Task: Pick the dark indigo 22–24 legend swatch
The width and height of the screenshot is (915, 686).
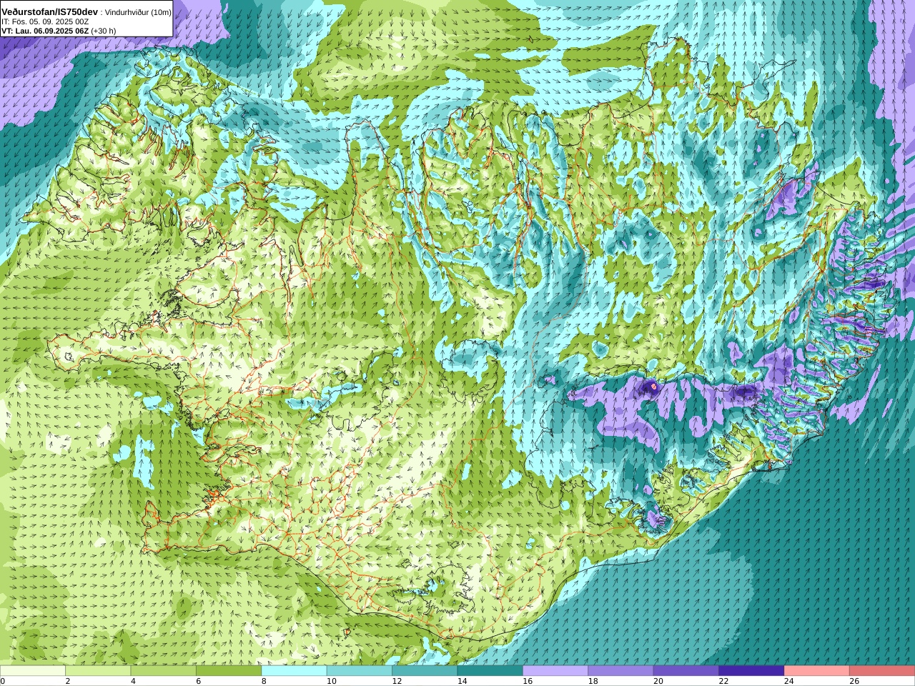Action: pos(752,671)
